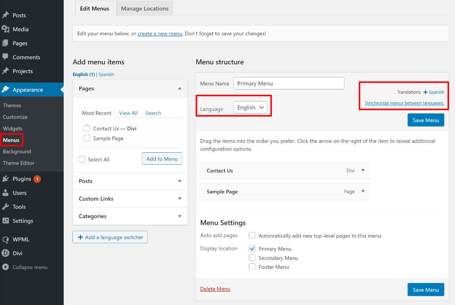Viewport: 455px width, 305px height.
Task: Enable the Secondary Menu display location
Action: coord(252,258)
